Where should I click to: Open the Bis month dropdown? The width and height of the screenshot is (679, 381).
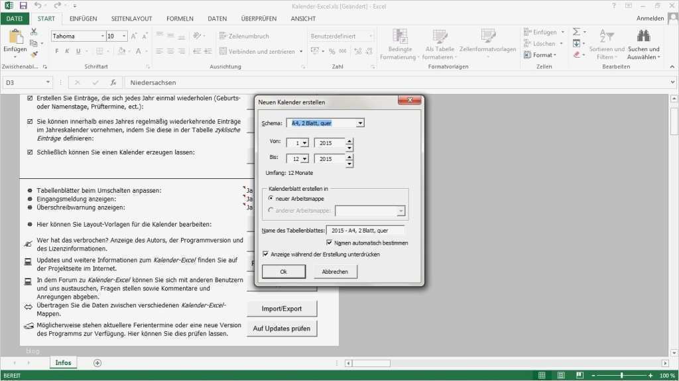coord(305,159)
